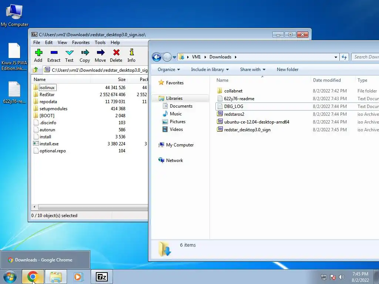Select the autorun file in 7-Zip
Image resolution: width=379 pixels, height=284 pixels.
point(47,130)
